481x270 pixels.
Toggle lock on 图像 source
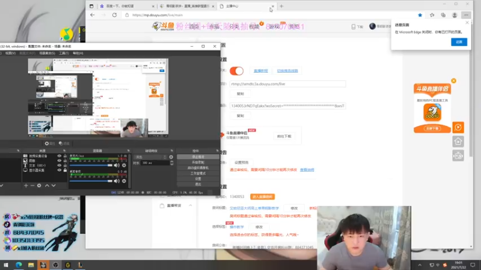point(65,160)
